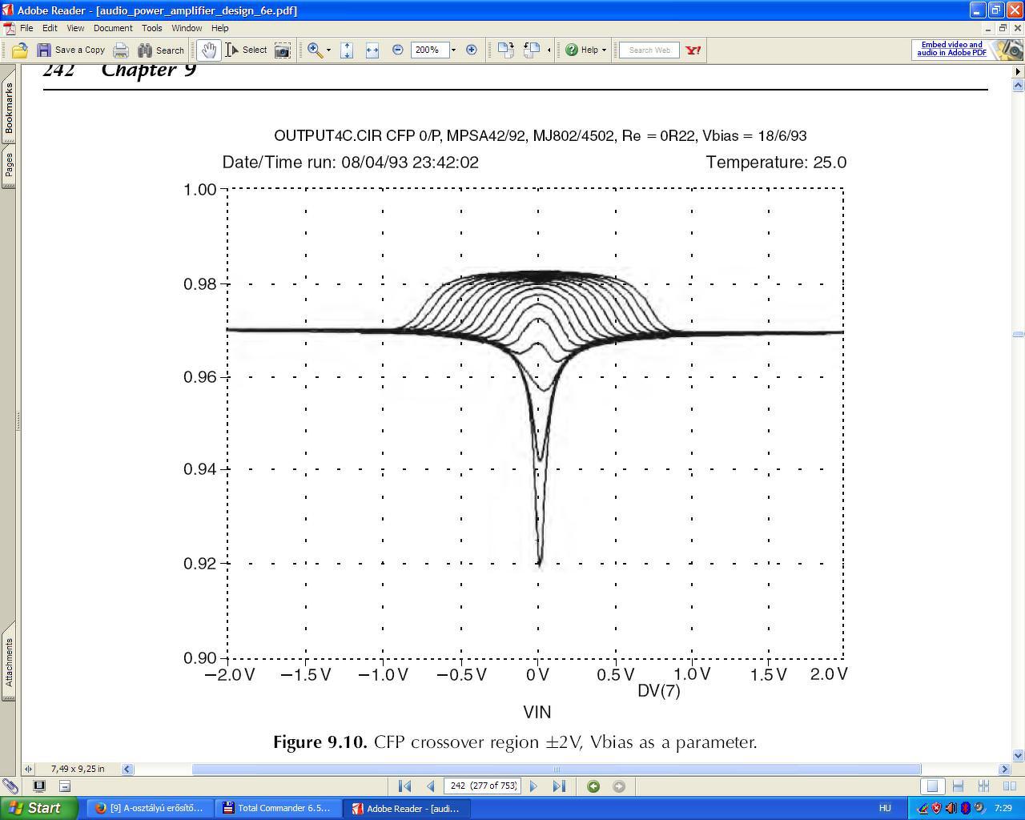Select the Snapshot camera tool
The image size is (1025, 820).
pos(283,50)
